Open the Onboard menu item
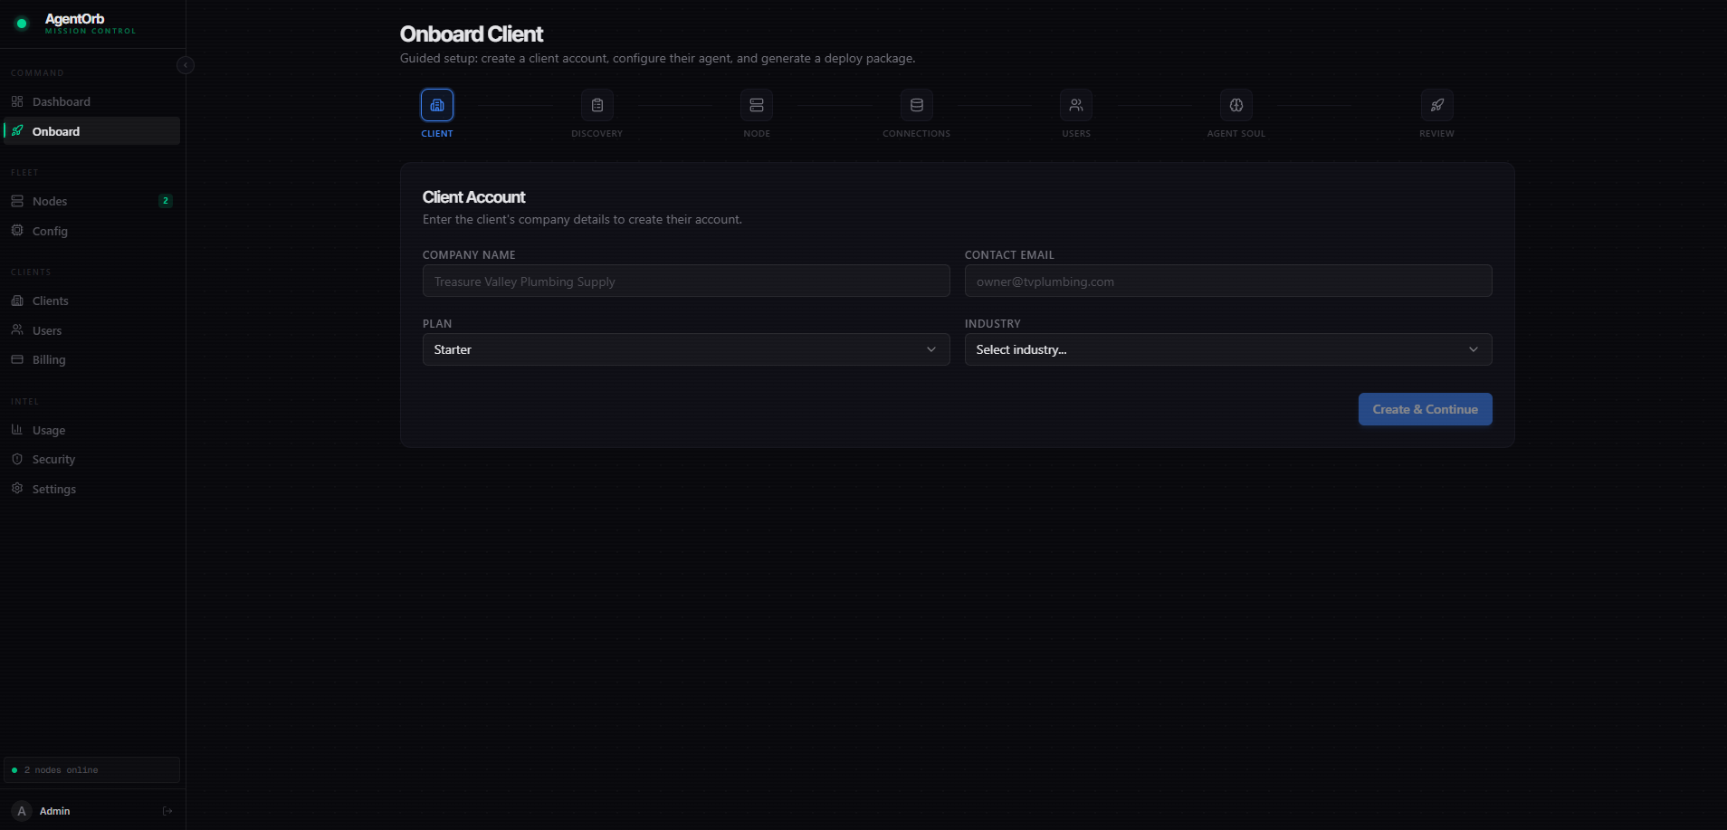Image resolution: width=1727 pixels, height=830 pixels. (x=91, y=131)
